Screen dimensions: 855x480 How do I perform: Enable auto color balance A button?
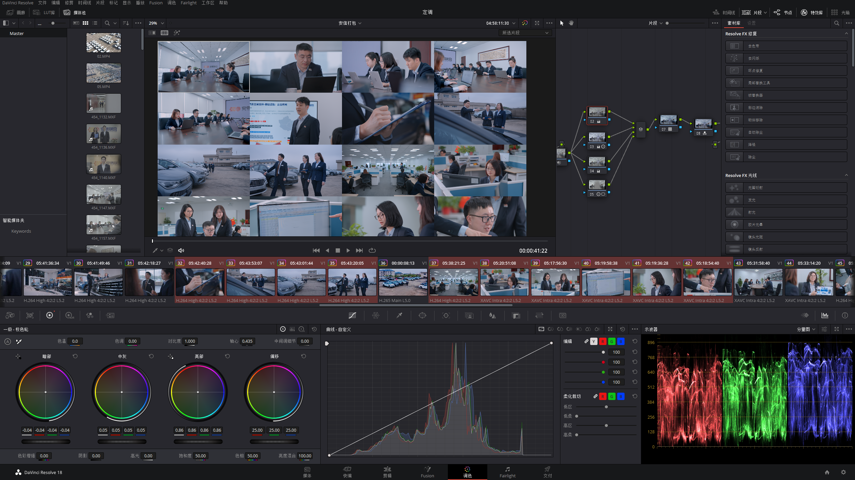pyautogui.click(x=8, y=342)
